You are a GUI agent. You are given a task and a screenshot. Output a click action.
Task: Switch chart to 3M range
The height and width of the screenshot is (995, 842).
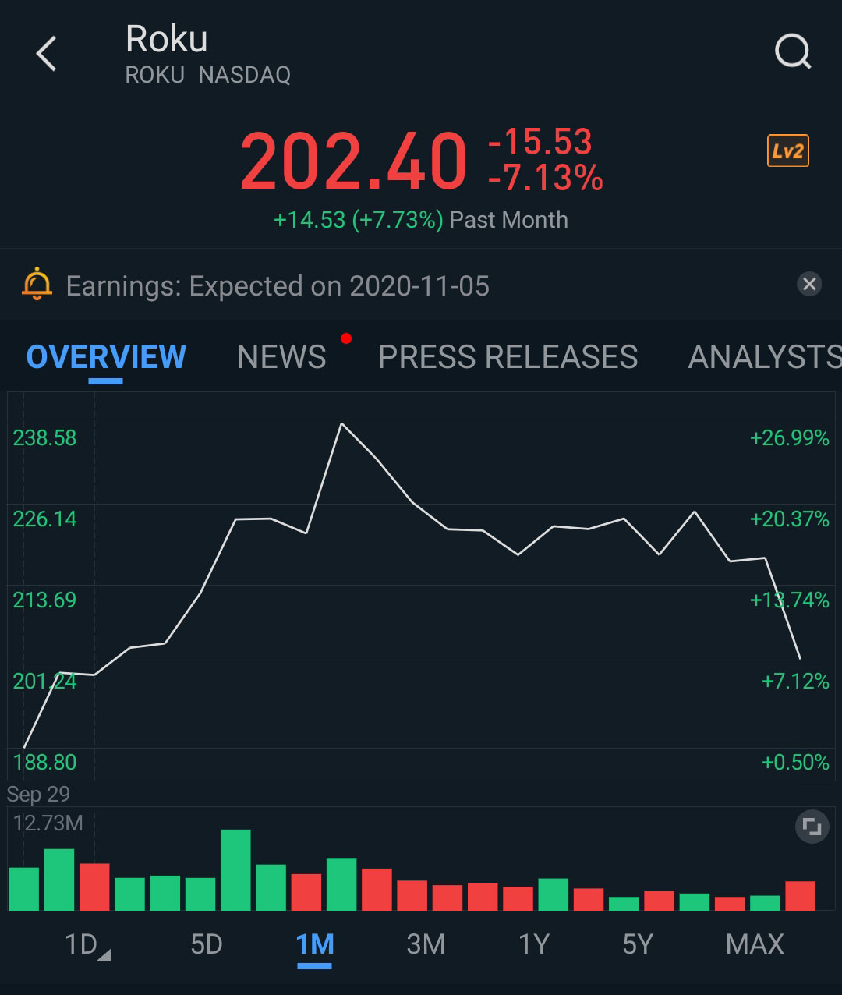tap(426, 944)
